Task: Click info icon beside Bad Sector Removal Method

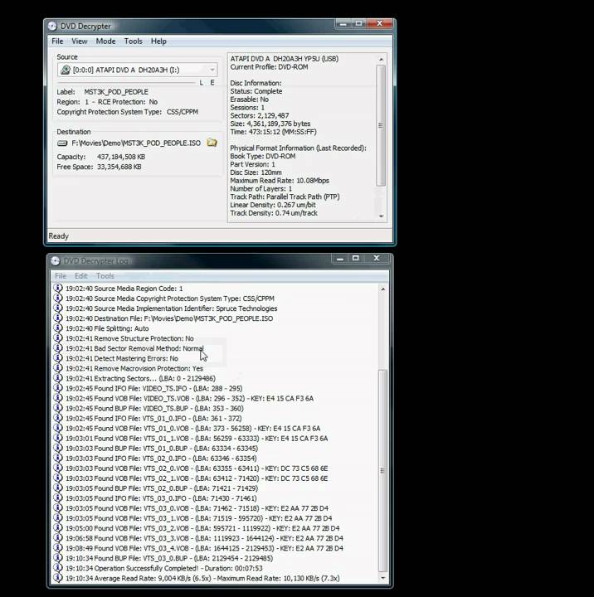Action: pyautogui.click(x=58, y=348)
